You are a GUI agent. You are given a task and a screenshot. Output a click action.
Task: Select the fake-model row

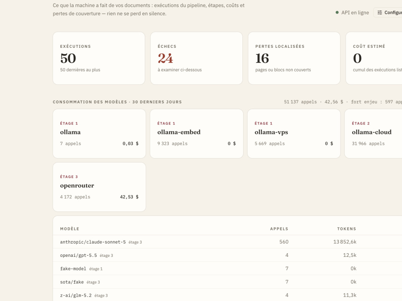pyautogui.click(x=228, y=268)
